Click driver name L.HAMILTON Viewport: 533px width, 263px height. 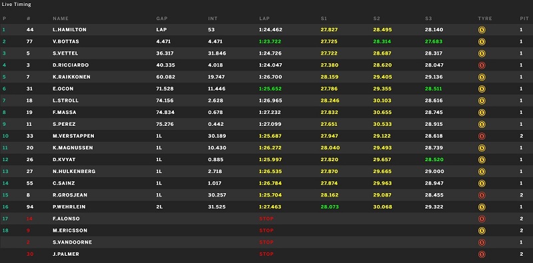(70, 30)
